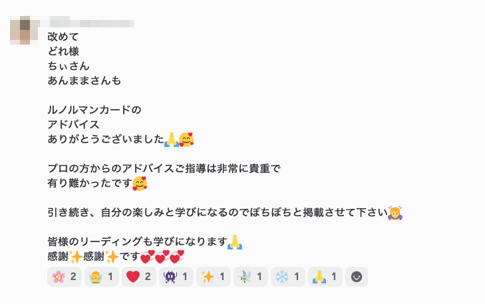This screenshot has height=304, width=485.
Task: Click the line starting プロの方からの
Action: (x=164, y=168)
